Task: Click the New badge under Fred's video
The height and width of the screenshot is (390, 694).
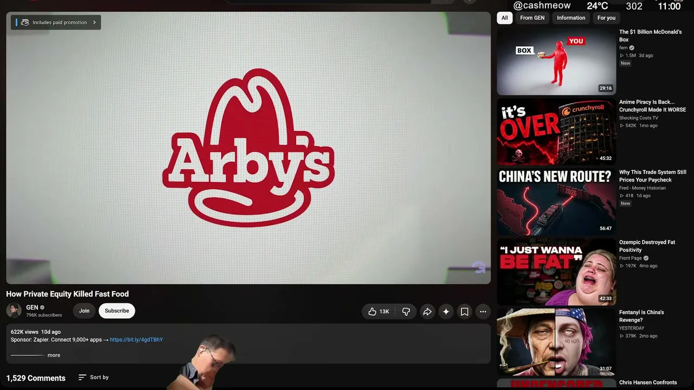Action: point(626,204)
